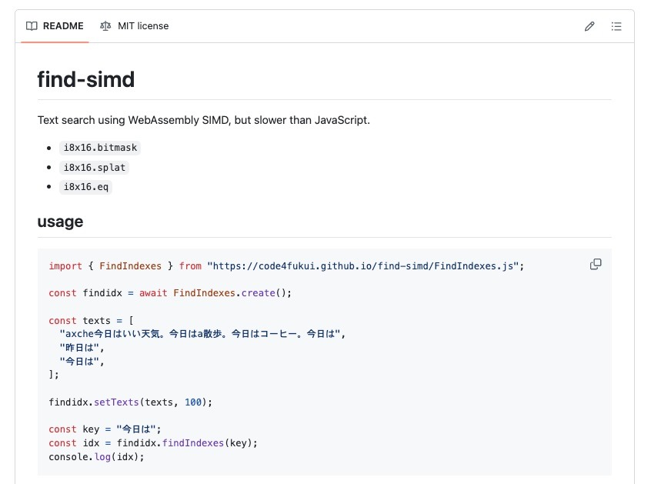Click the setTexts method call line
The width and height of the screenshot is (651, 484).
tap(129, 402)
